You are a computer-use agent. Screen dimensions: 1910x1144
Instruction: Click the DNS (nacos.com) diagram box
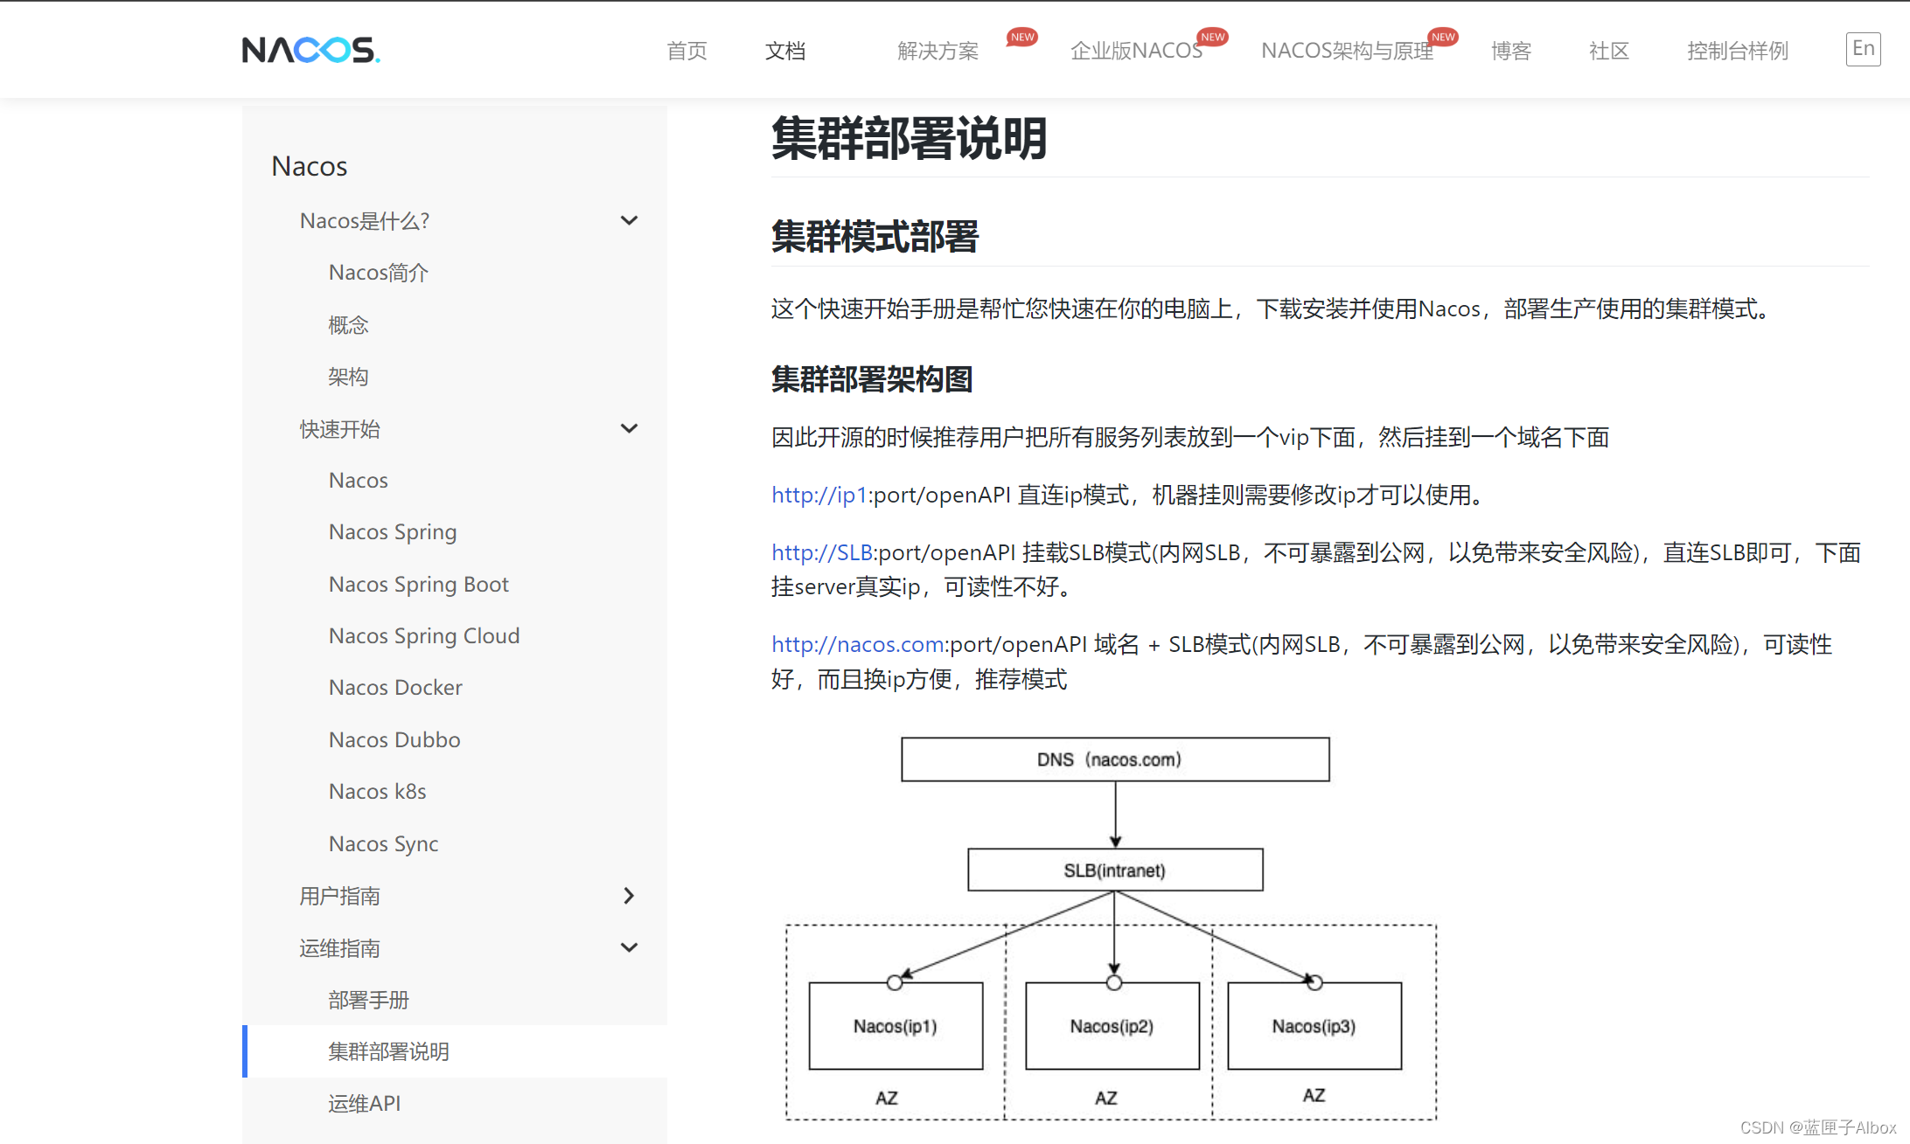pos(1115,759)
